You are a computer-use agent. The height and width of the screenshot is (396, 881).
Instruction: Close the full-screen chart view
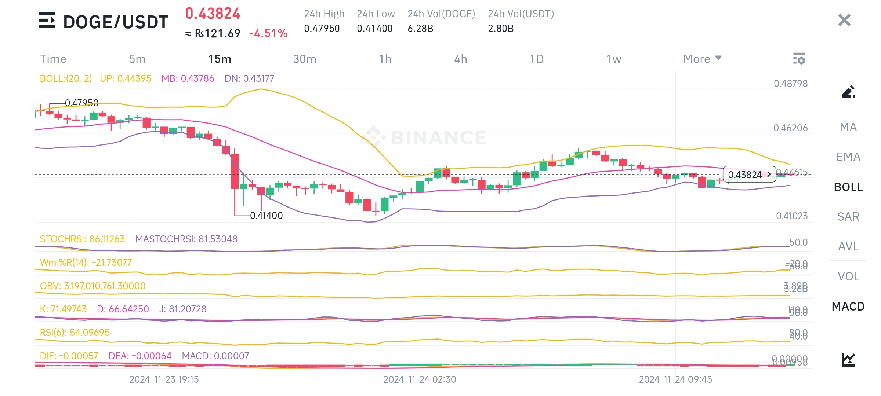point(844,20)
